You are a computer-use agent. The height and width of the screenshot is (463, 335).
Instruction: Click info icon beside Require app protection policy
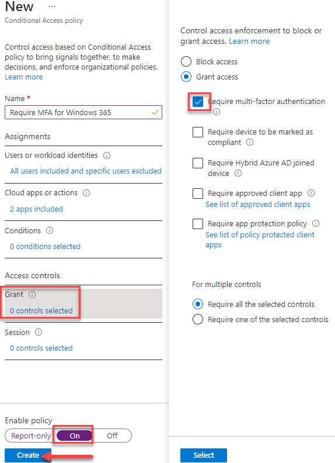coord(316,223)
